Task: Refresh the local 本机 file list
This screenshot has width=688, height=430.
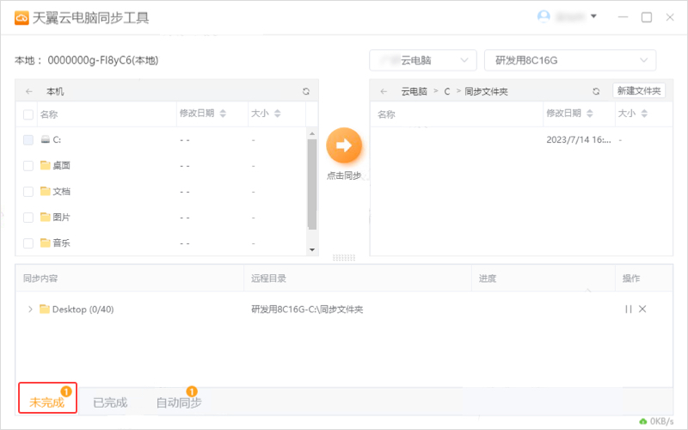Action: [306, 91]
